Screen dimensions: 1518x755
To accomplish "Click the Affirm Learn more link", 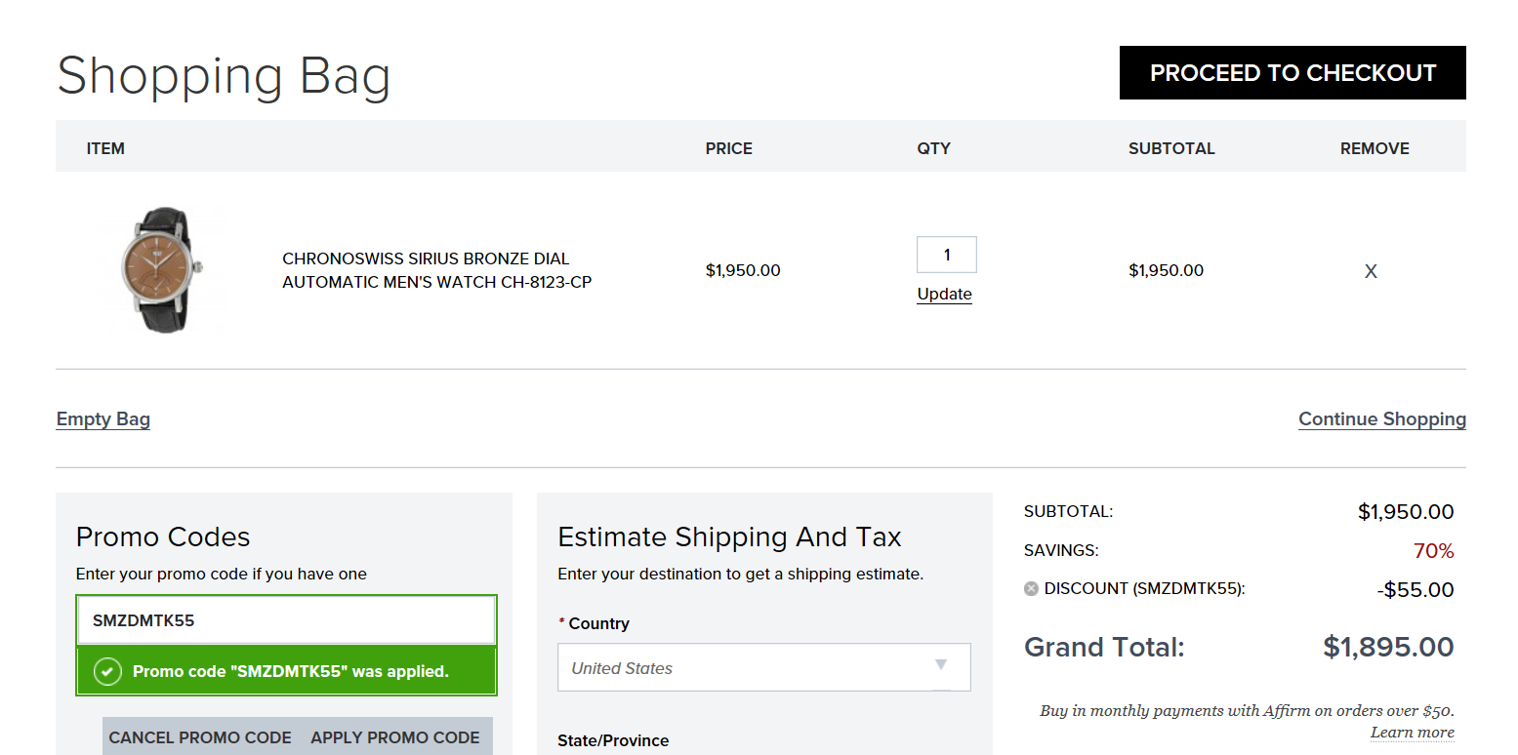I will (1413, 733).
